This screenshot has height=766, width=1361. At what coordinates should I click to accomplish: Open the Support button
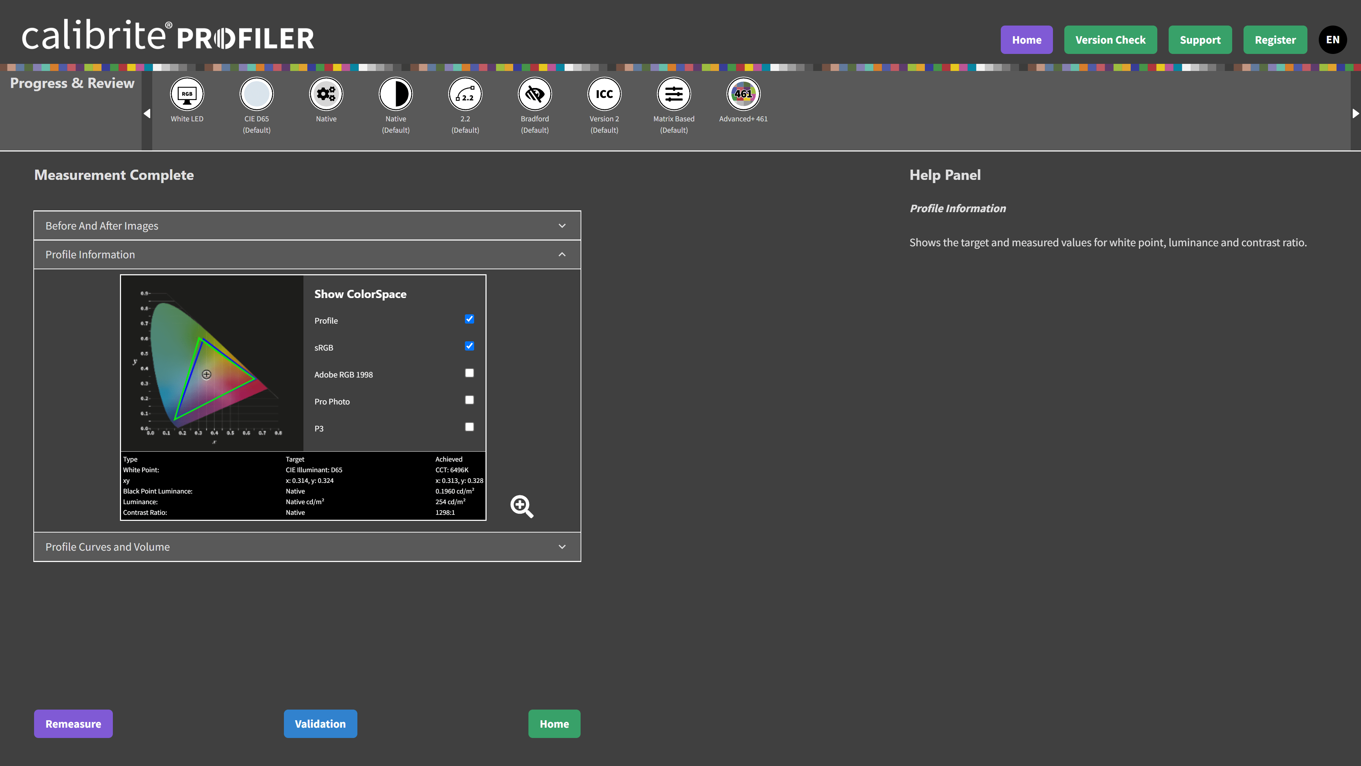[x=1200, y=40]
